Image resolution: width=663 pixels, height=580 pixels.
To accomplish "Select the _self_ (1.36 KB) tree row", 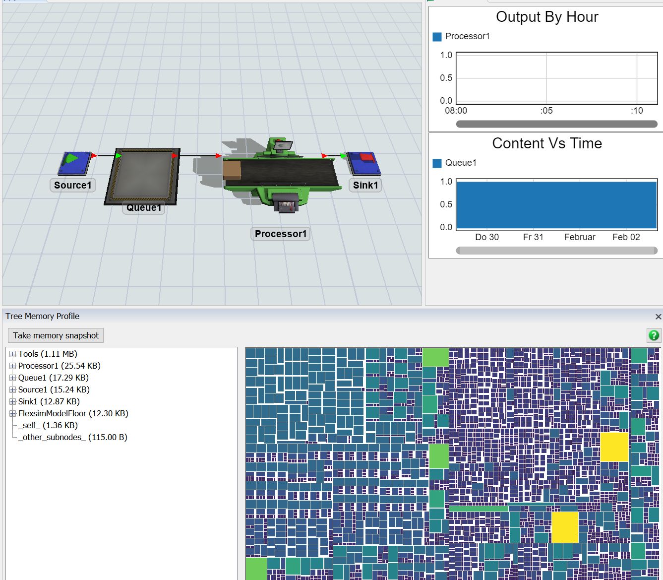I will tap(48, 425).
